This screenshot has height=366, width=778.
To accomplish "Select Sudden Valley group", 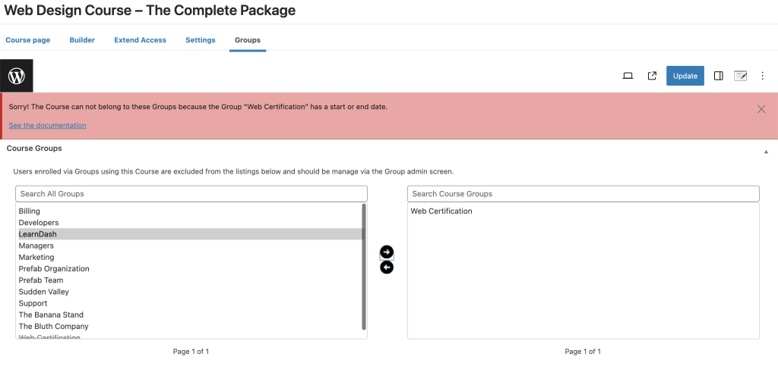I will tap(190, 292).
